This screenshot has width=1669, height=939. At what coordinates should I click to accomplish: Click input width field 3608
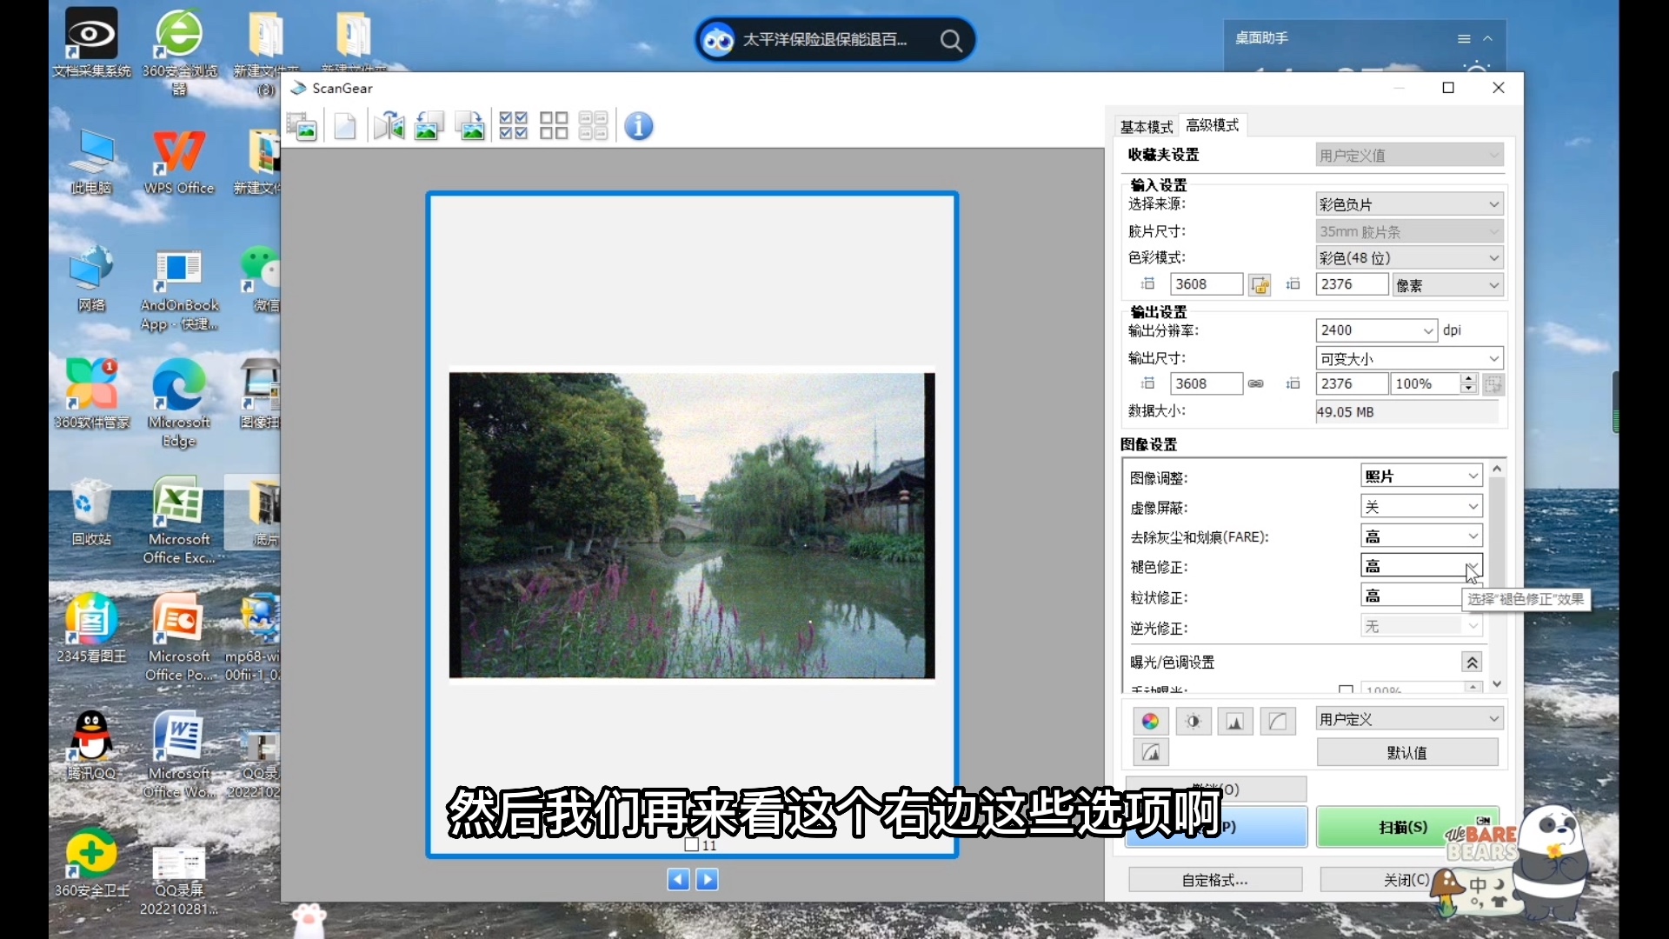click(1207, 284)
